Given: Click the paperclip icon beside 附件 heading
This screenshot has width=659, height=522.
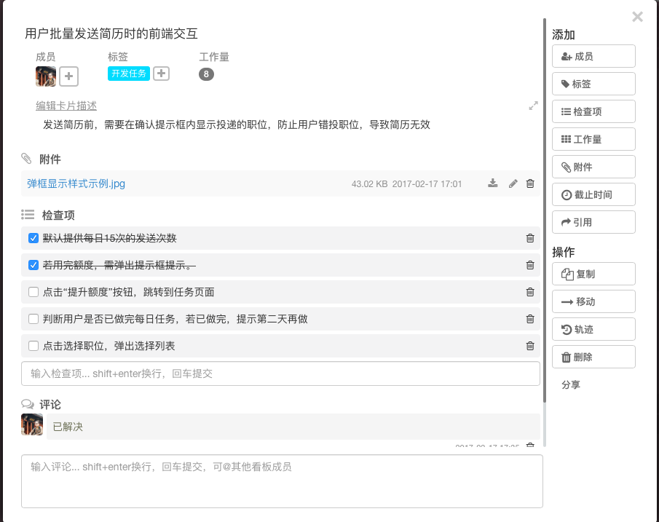Looking at the screenshot, I should tap(26, 159).
